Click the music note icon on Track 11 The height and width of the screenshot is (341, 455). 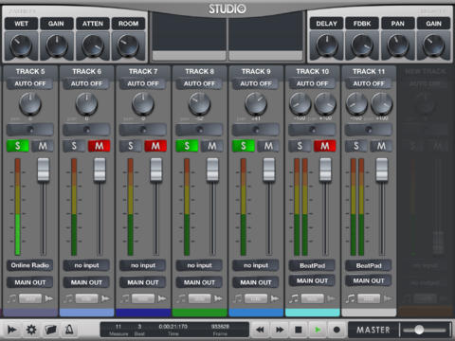pos(351,298)
